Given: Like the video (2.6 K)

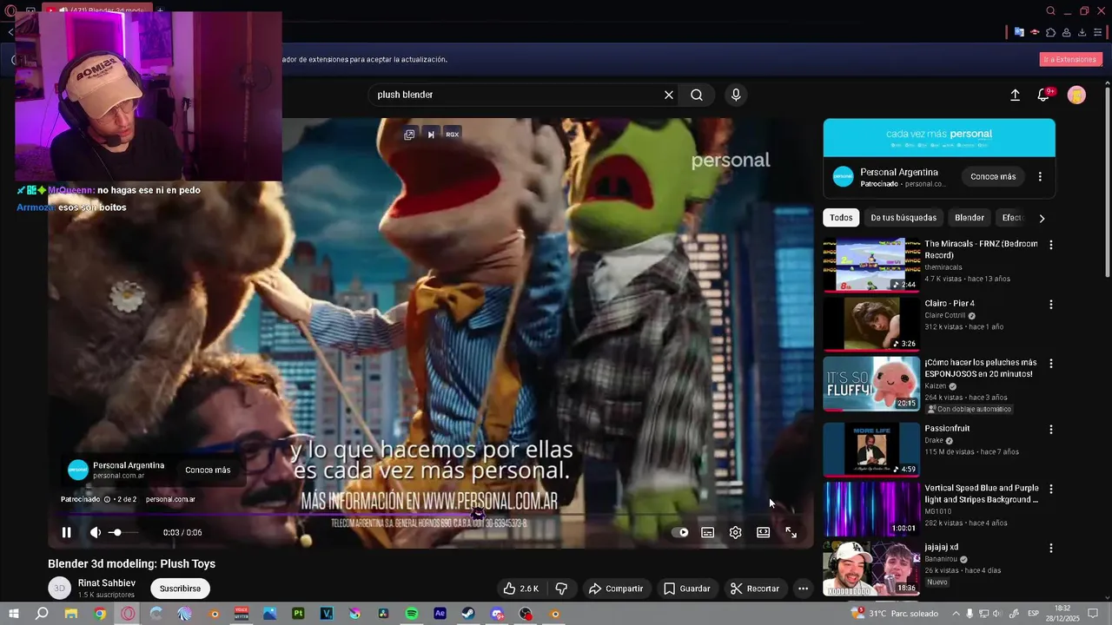Looking at the screenshot, I should coord(520,589).
